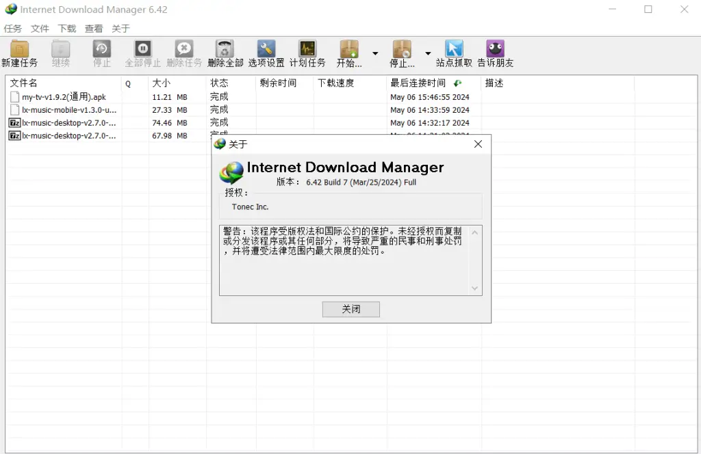Screen dimensions: 701x454
Task: Click the 开始 (Start Queue) toolbar icon
Action: [349, 49]
